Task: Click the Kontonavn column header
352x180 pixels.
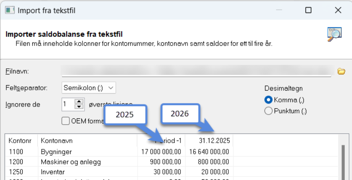Action: pos(87,141)
